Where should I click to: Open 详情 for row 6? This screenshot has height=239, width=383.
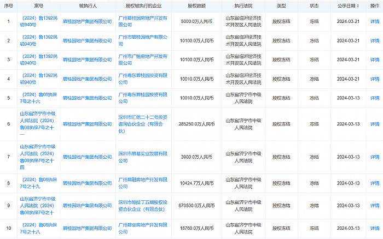tap(375, 124)
